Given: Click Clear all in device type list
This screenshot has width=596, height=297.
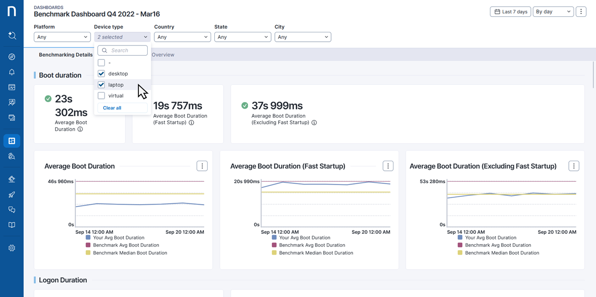Looking at the screenshot, I should coord(112,108).
